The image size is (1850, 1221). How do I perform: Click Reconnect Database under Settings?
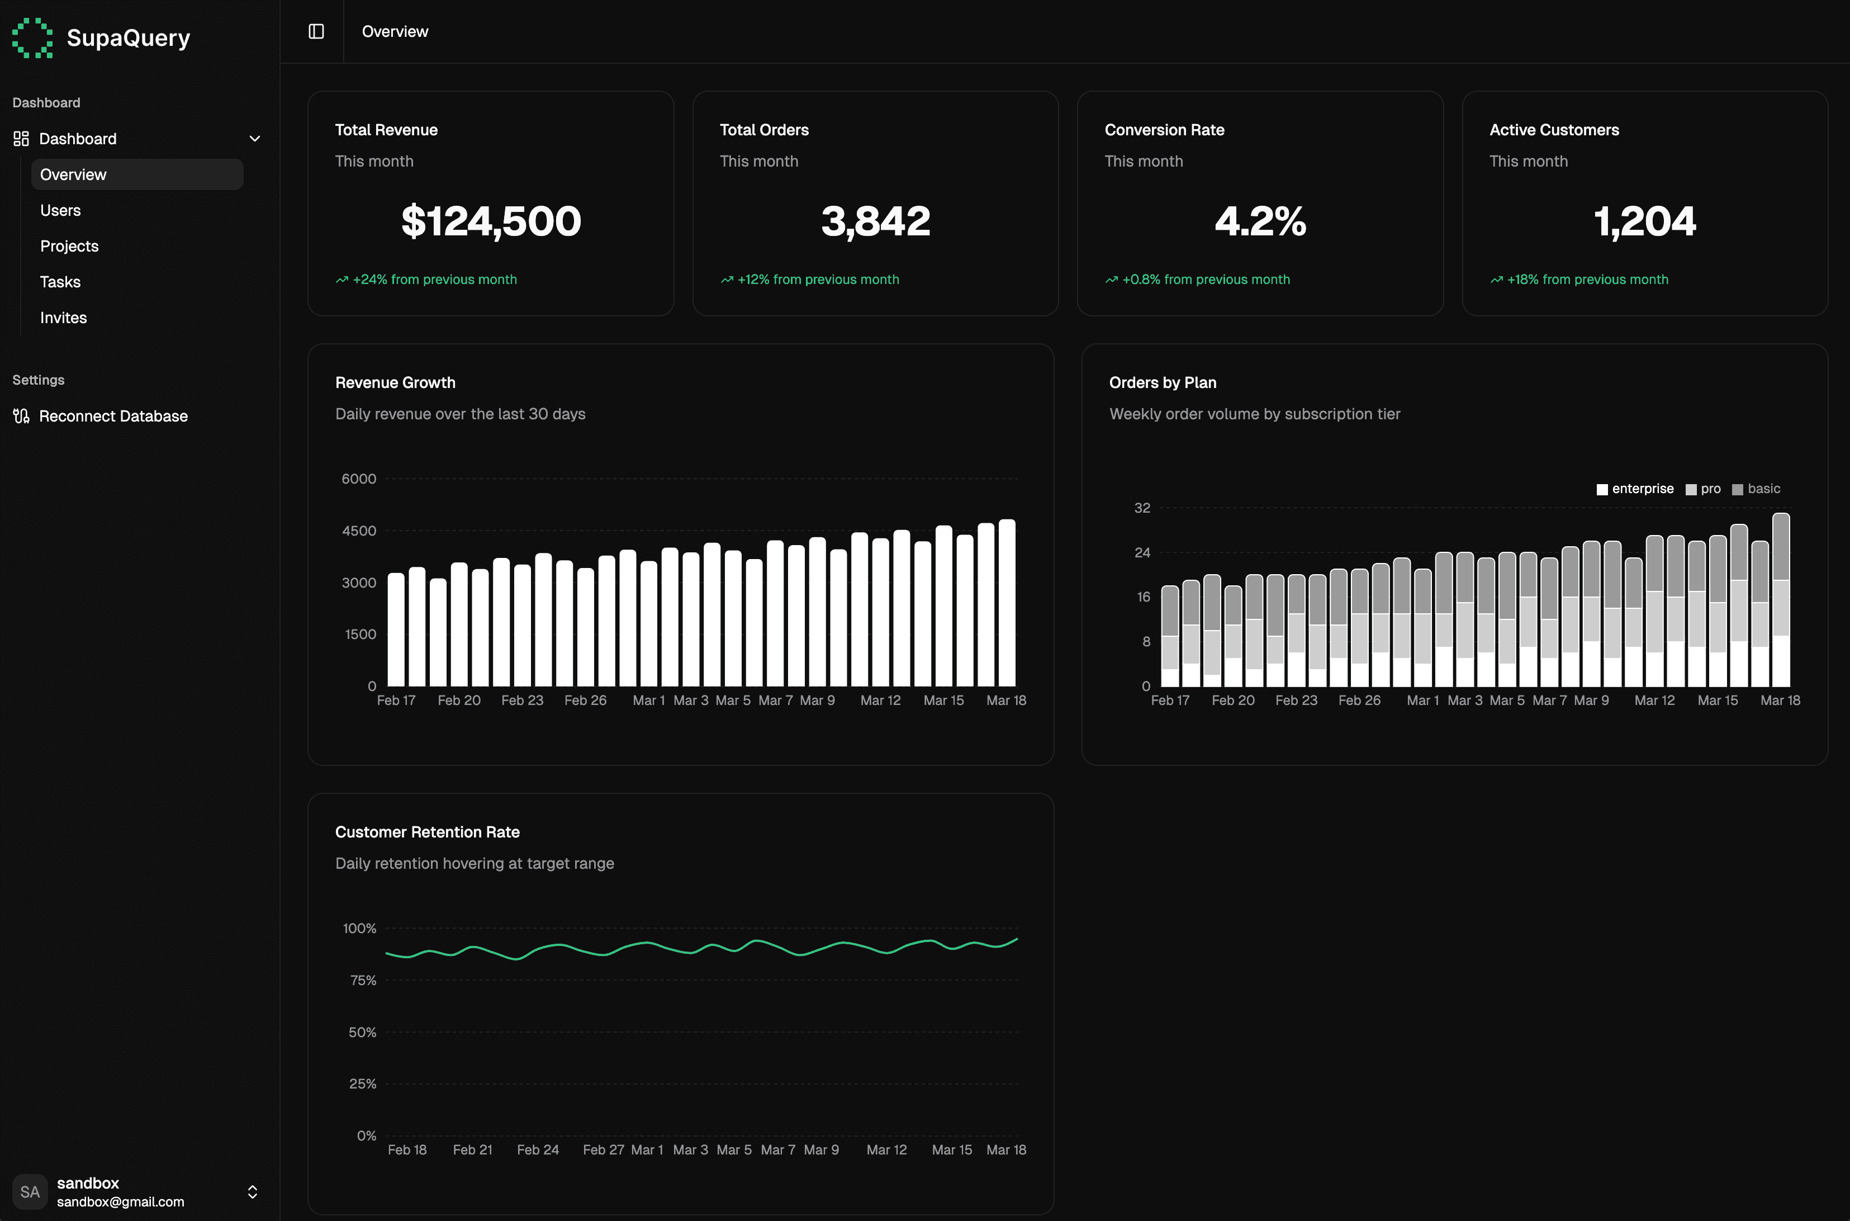(x=113, y=416)
